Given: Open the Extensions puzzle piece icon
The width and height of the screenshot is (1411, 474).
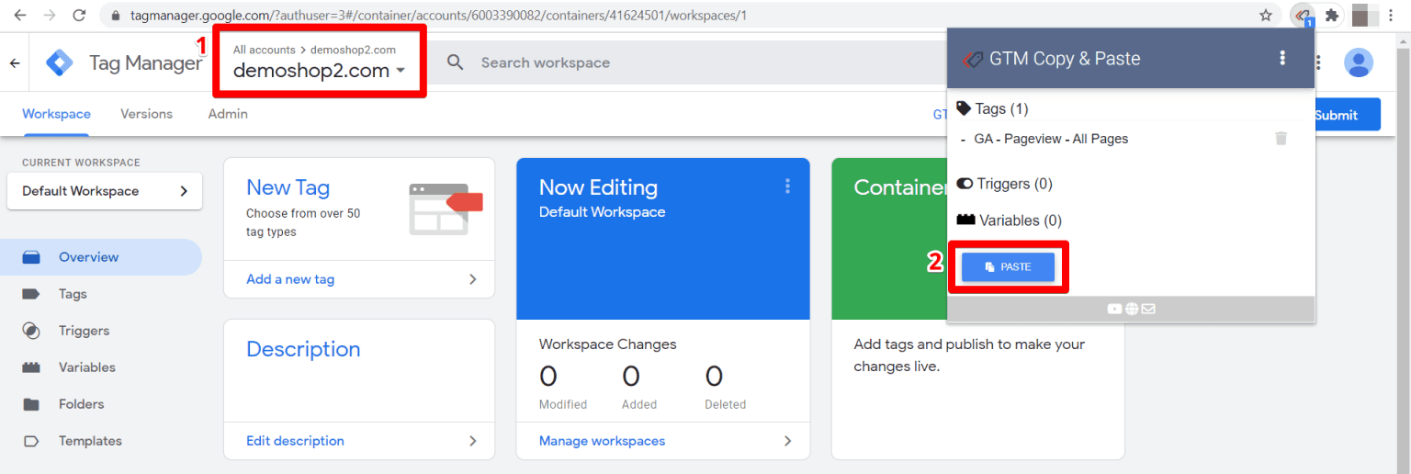Looking at the screenshot, I should click(x=1331, y=16).
